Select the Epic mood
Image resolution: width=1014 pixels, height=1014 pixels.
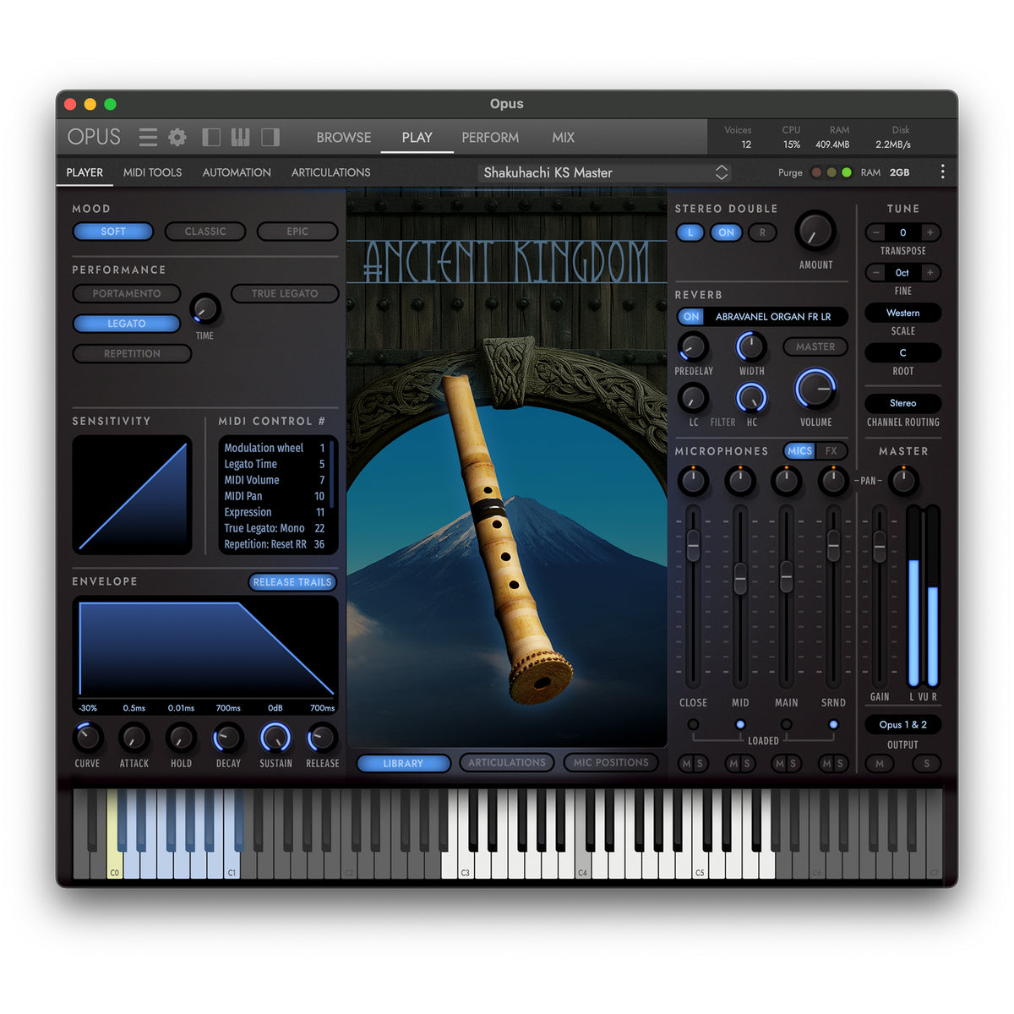[x=297, y=232]
